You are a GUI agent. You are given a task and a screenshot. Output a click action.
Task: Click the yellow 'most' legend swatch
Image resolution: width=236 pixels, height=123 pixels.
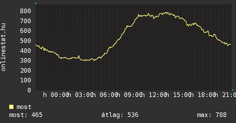tap(11, 107)
